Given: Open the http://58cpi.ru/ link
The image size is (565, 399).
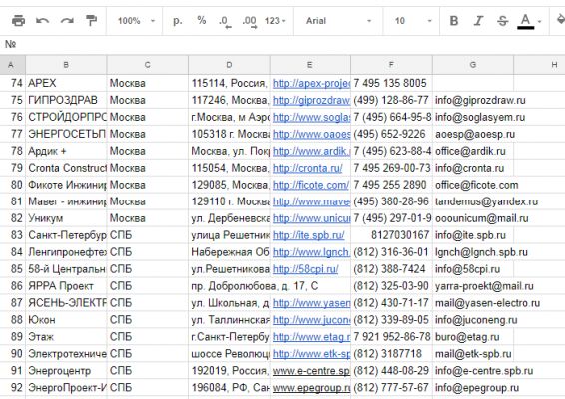Looking at the screenshot, I should (305, 269).
